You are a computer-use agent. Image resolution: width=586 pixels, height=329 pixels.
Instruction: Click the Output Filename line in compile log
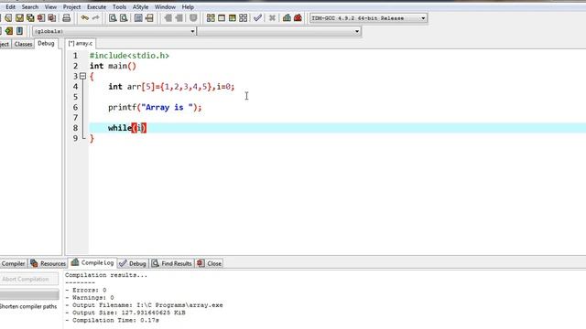click(x=144, y=305)
